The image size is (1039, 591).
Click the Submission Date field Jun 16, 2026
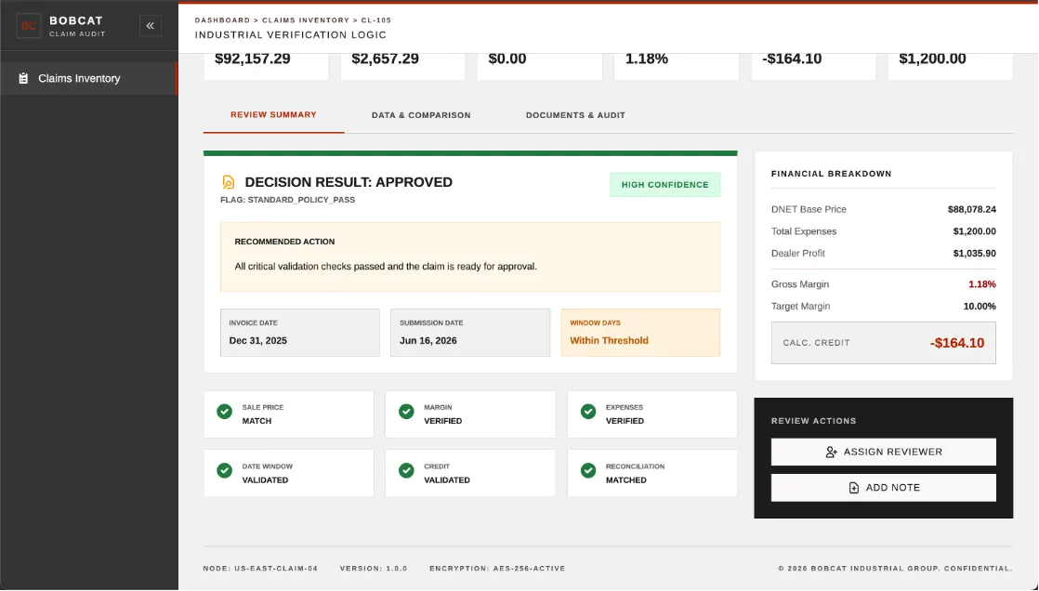point(470,333)
